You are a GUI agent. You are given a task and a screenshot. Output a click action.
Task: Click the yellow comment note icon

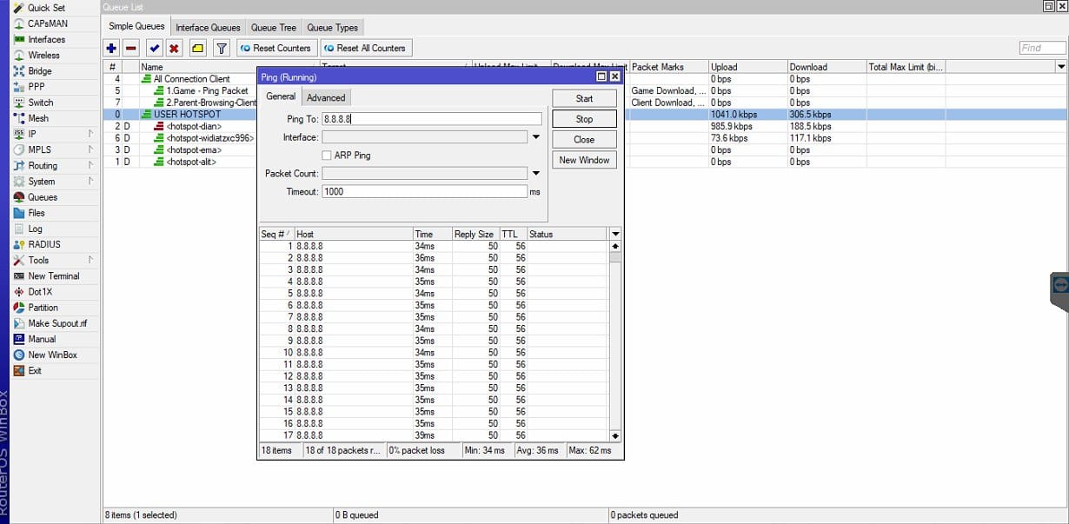pyautogui.click(x=197, y=48)
